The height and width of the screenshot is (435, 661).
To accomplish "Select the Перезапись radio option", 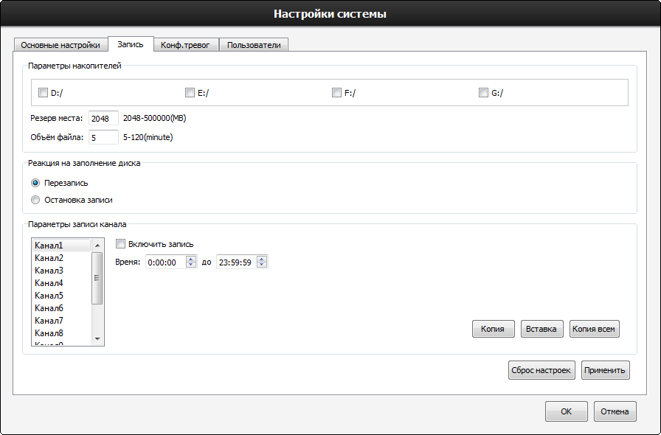I will point(35,183).
